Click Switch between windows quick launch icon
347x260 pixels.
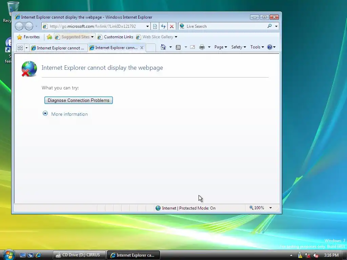click(30, 255)
